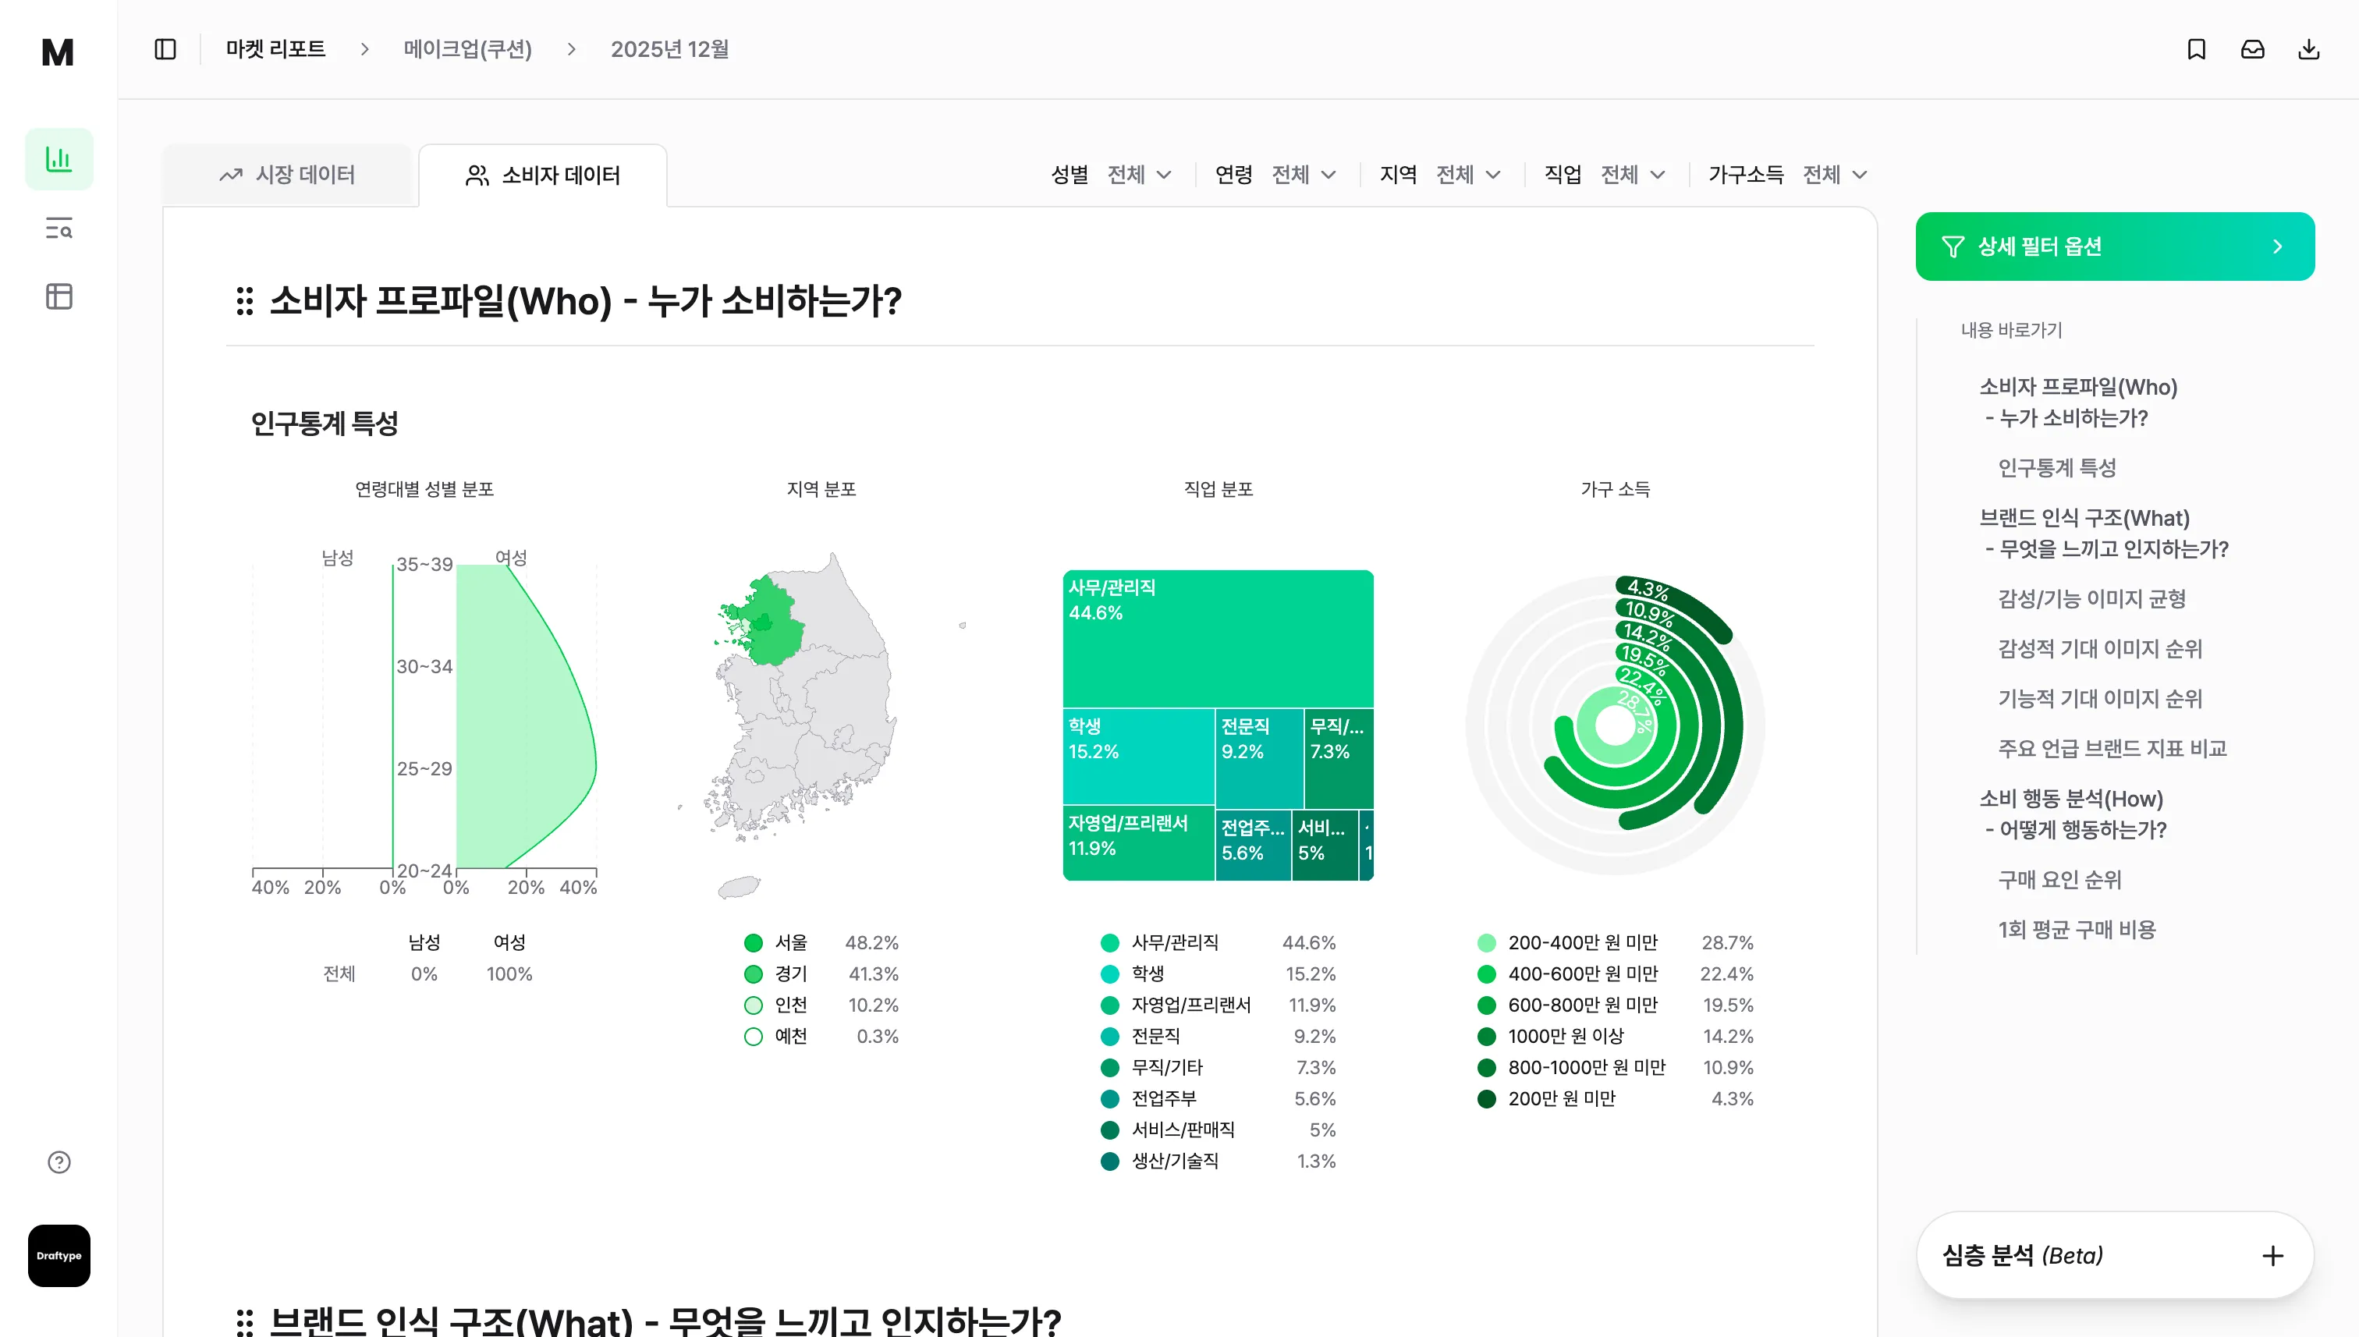Open the Draftype profile badge

point(59,1255)
